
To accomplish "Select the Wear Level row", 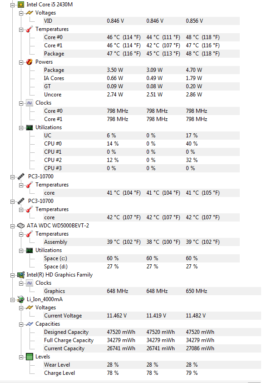I will click(141, 365).
